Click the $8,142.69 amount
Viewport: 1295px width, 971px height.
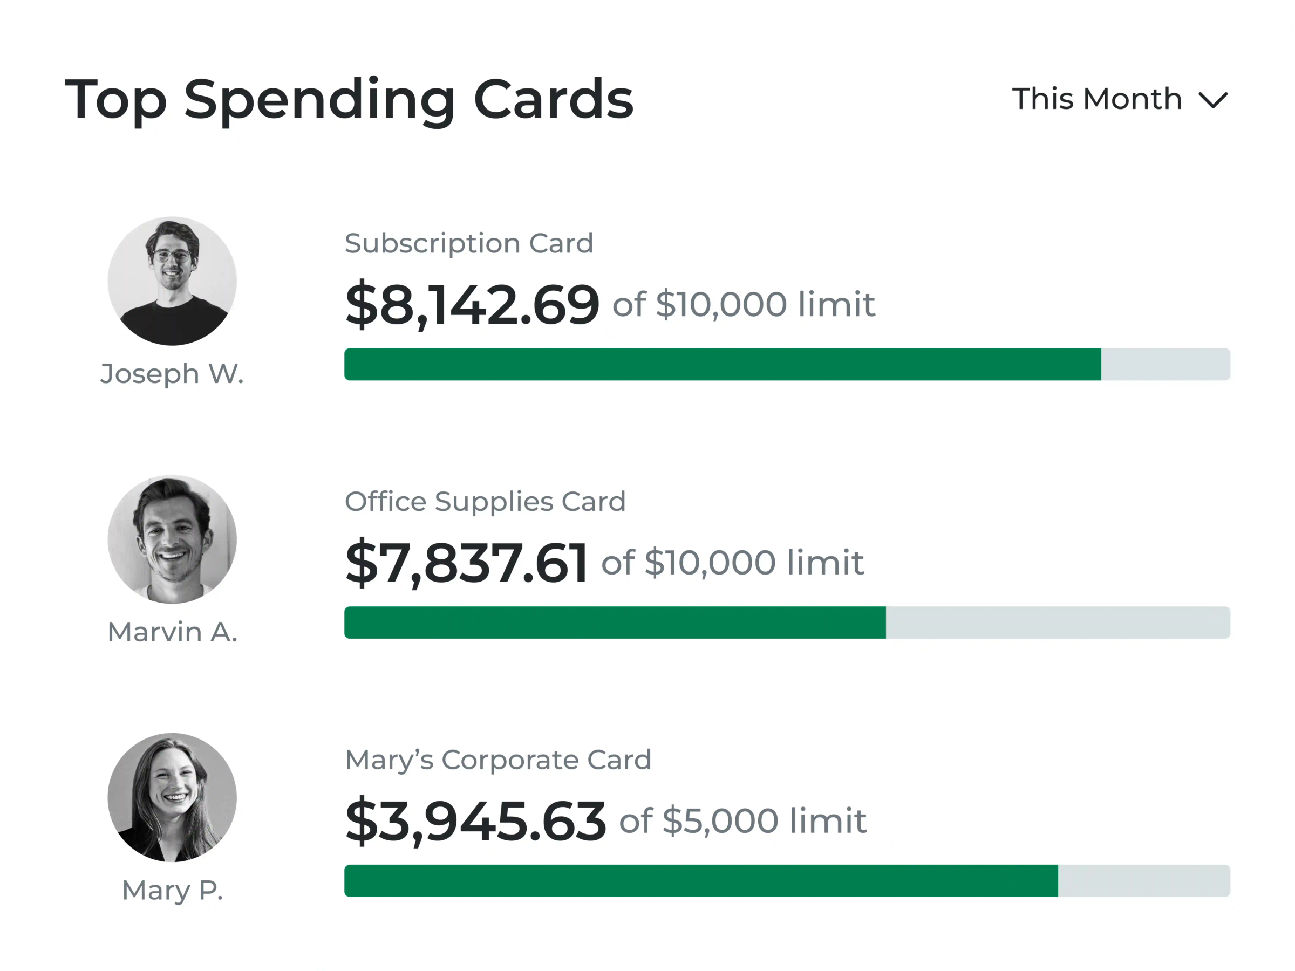tap(472, 304)
